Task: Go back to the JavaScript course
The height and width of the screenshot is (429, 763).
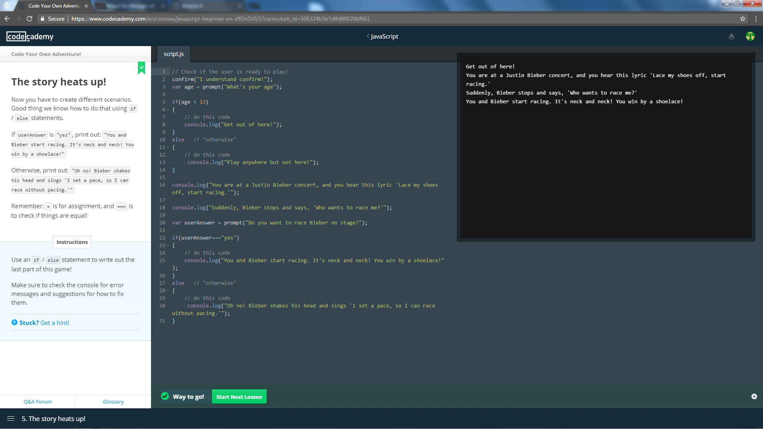Action: (382, 37)
